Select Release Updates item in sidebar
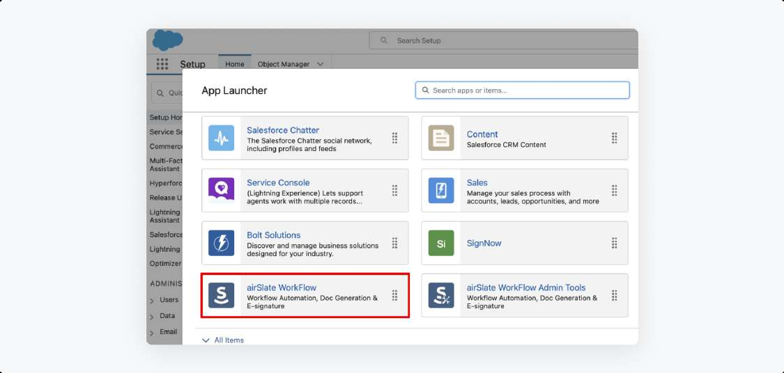The width and height of the screenshot is (784, 373). tap(166, 197)
